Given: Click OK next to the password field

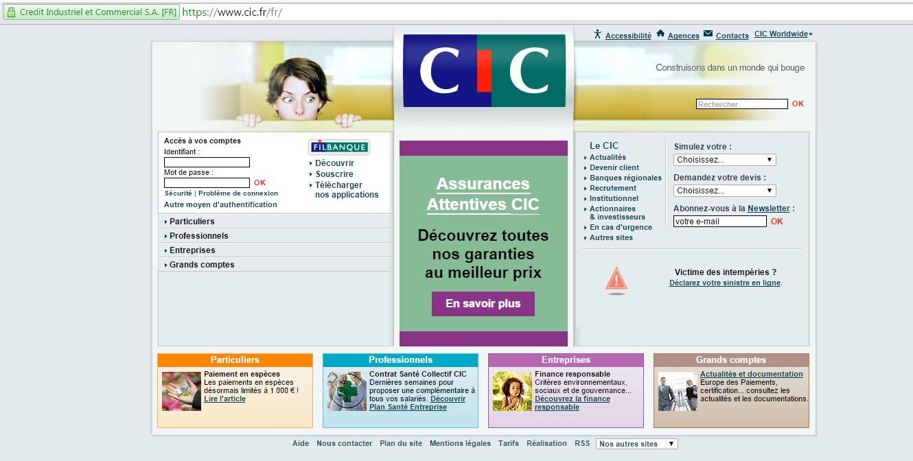Looking at the screenshot, I should tap(259, 183).
